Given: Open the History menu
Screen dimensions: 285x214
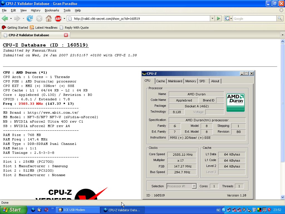Looking at the screenshot, I should tap(35, 10).
